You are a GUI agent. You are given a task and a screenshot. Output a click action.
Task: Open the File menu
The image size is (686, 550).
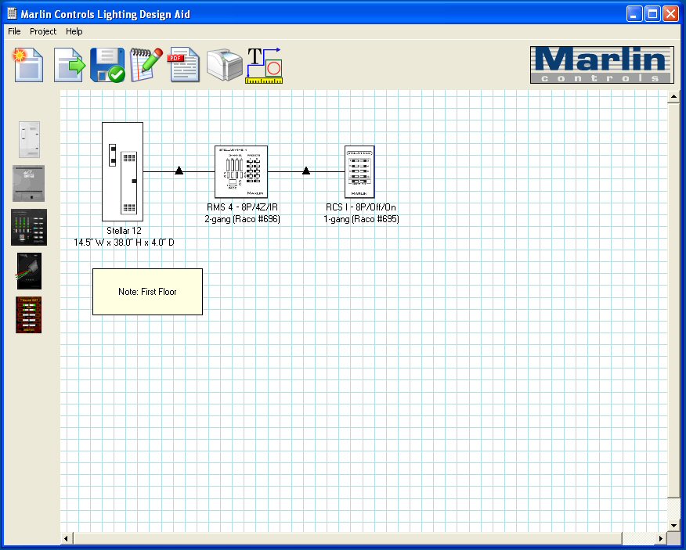(x=14, y=31)
